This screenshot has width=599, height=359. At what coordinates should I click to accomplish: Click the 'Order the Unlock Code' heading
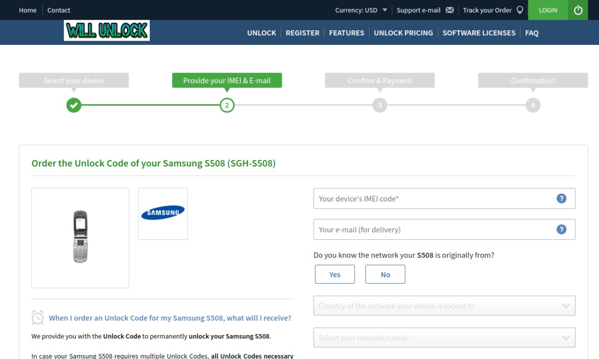[x=153, y=164]
